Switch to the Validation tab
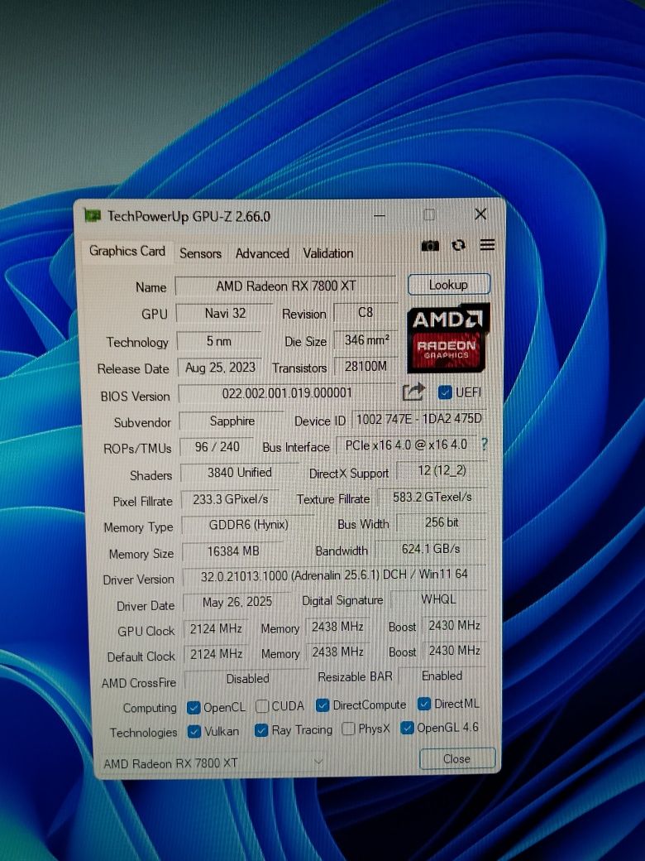 coord(328,253)
